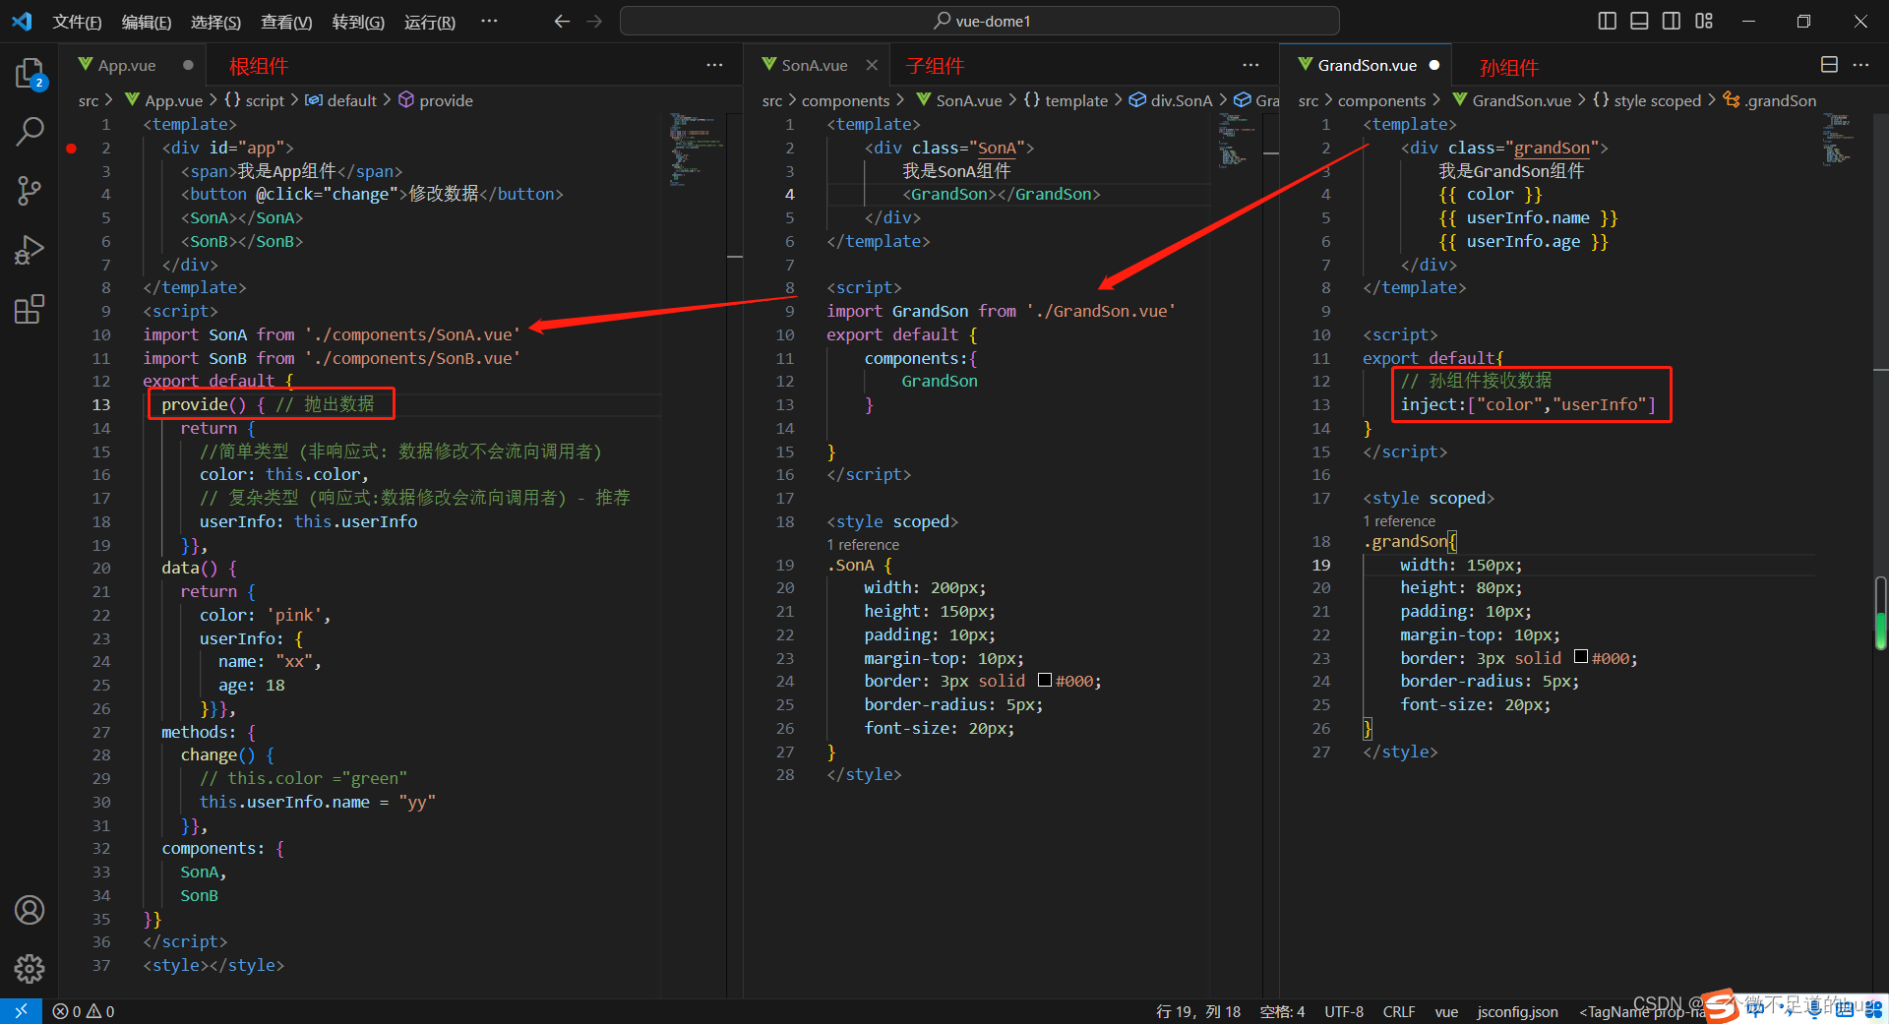1889x1024 pixels.
Task: Click the unsaved dot on App.vue tab
Action: [x=188, y=65]
